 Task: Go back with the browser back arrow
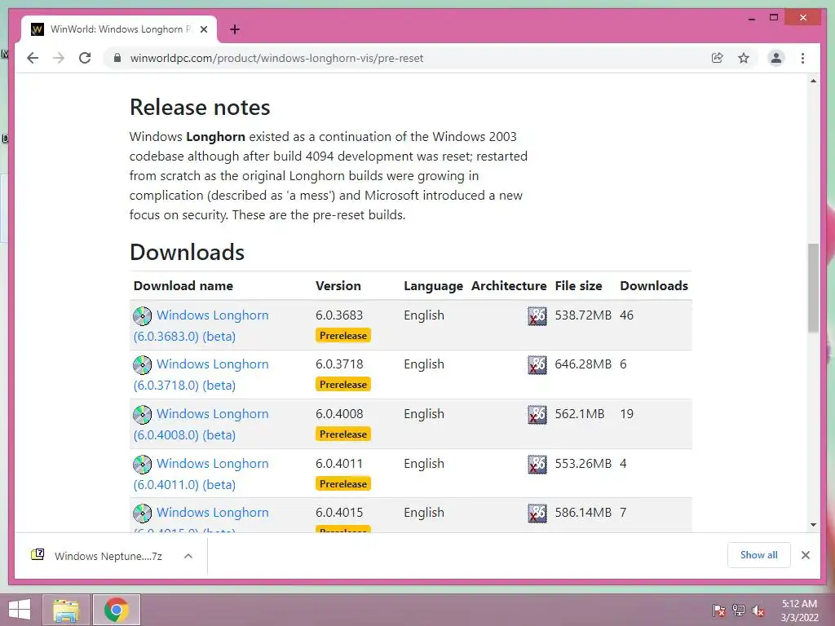click(33, 58)
